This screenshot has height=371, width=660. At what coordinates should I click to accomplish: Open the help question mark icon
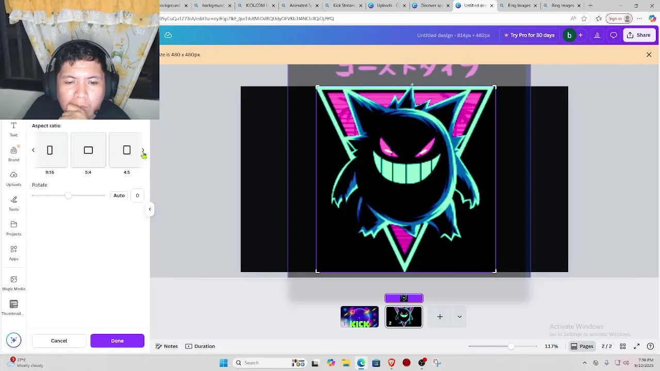[650, 346]
